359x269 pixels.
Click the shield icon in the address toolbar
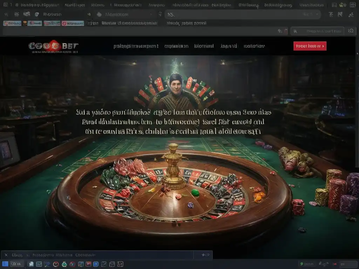tap(36, 14)
